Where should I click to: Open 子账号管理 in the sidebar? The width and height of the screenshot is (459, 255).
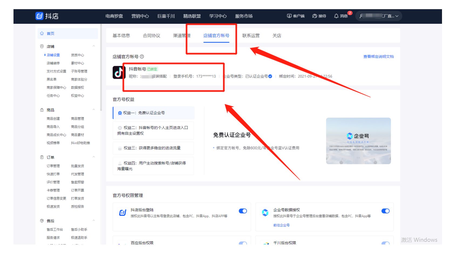(x=79, y=71)
